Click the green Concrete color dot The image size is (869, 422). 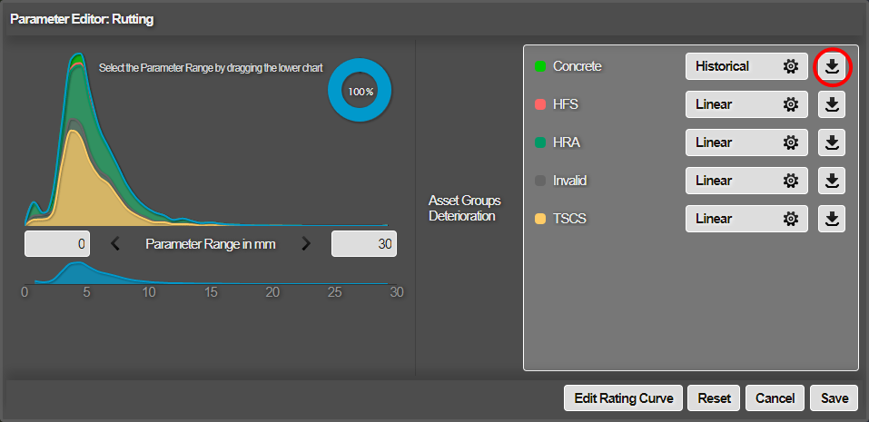540,66
